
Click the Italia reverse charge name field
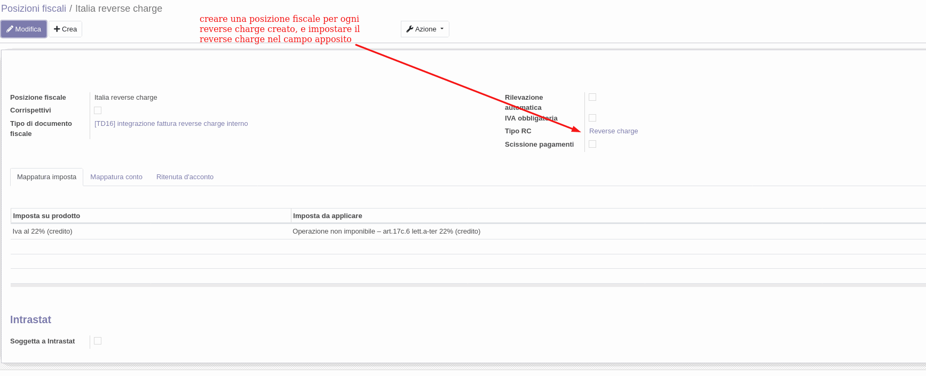pos(126,98)
